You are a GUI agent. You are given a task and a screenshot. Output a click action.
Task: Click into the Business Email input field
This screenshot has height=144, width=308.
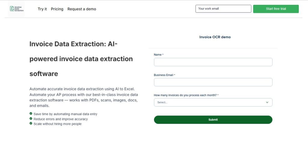tap(213, 82)
